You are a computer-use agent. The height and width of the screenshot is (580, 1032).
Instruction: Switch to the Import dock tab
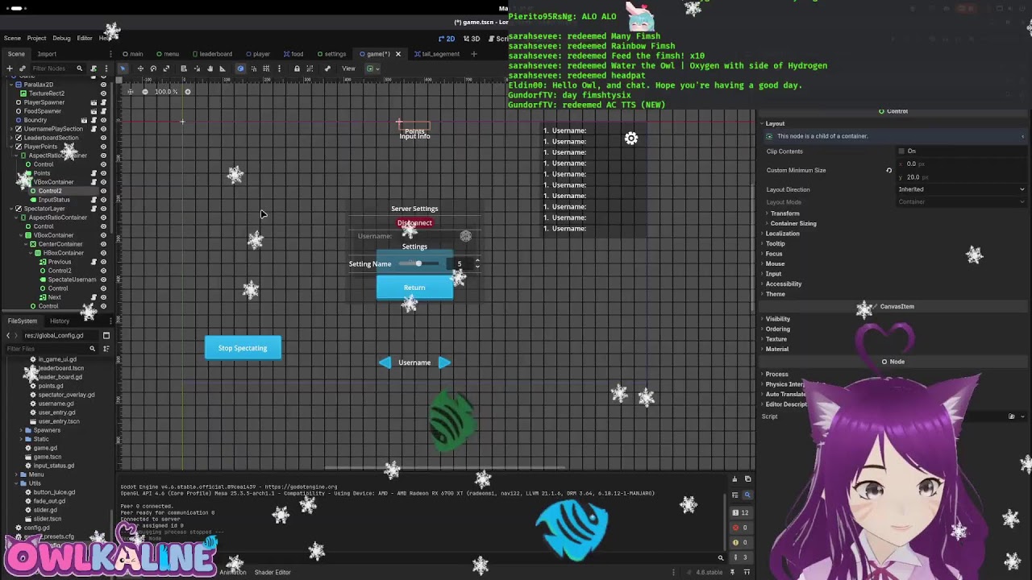click(x=47, y=54)
